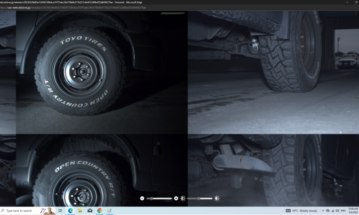Image resolution: width=359 pixels, height=215 pixels.
Task: Click the browser address bar URL
Action: point(73,8)
